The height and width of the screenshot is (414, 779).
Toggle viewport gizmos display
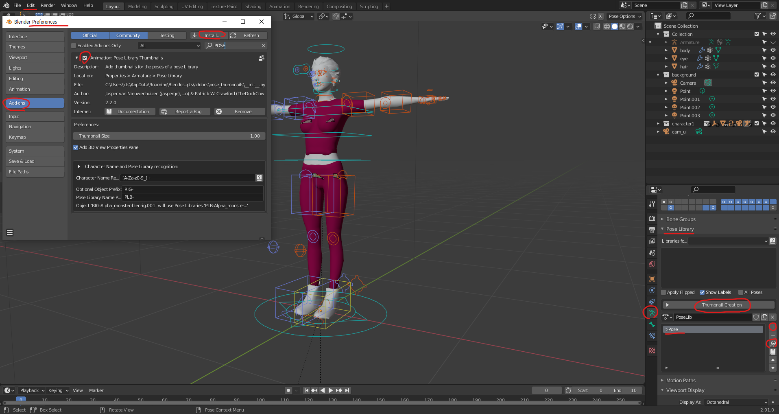point(560,26)
